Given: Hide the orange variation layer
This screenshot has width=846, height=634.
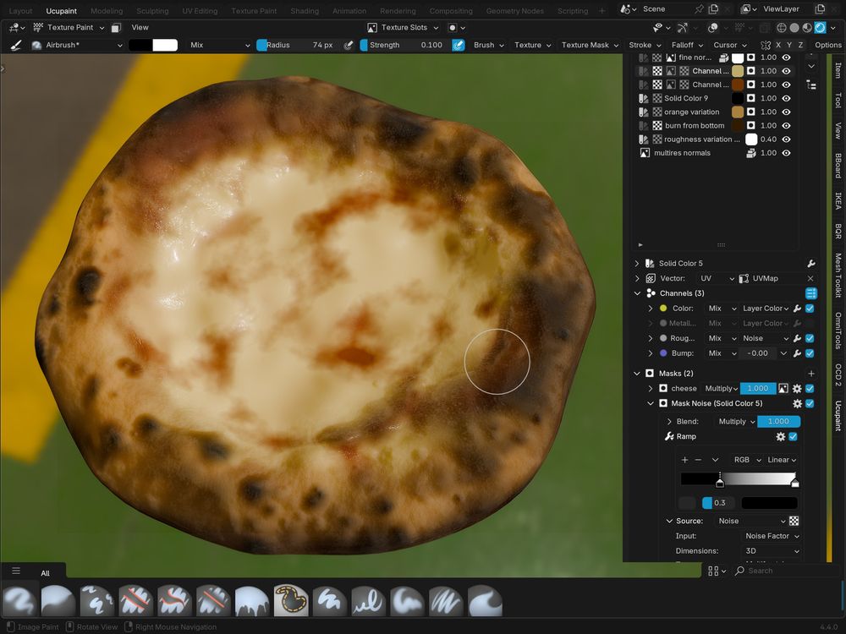Looking at the screenshot, I should (787, 112).
